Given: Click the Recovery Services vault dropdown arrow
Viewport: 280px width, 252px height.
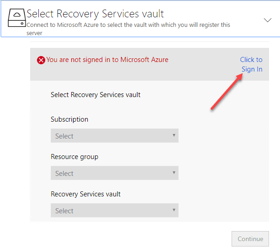Looking at the screenshot, I should 174,210.
